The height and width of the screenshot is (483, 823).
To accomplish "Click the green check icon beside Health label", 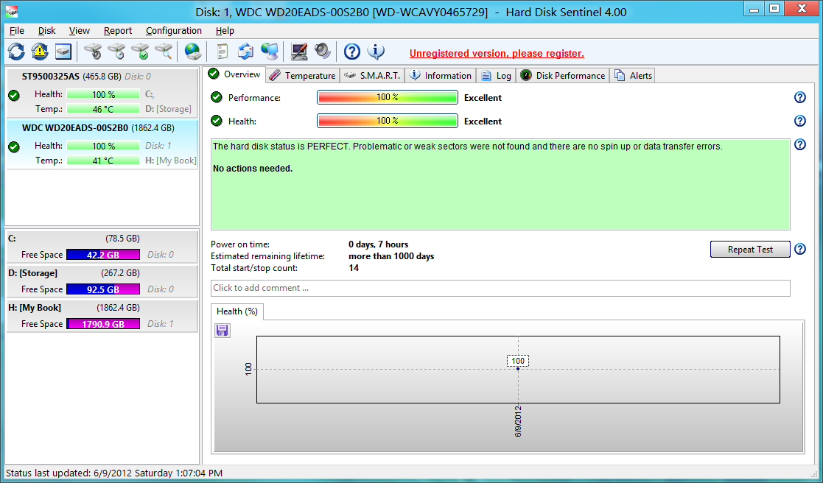I will 216,121.
